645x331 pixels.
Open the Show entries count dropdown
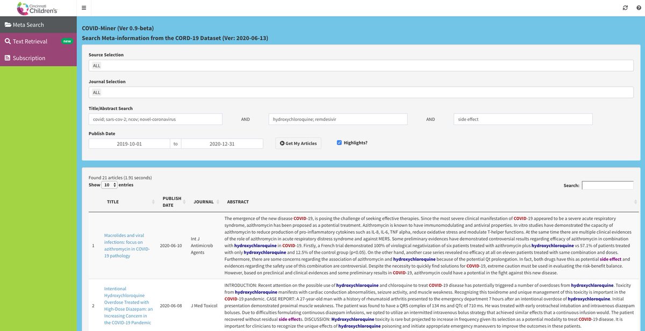(x=110, y=185)
